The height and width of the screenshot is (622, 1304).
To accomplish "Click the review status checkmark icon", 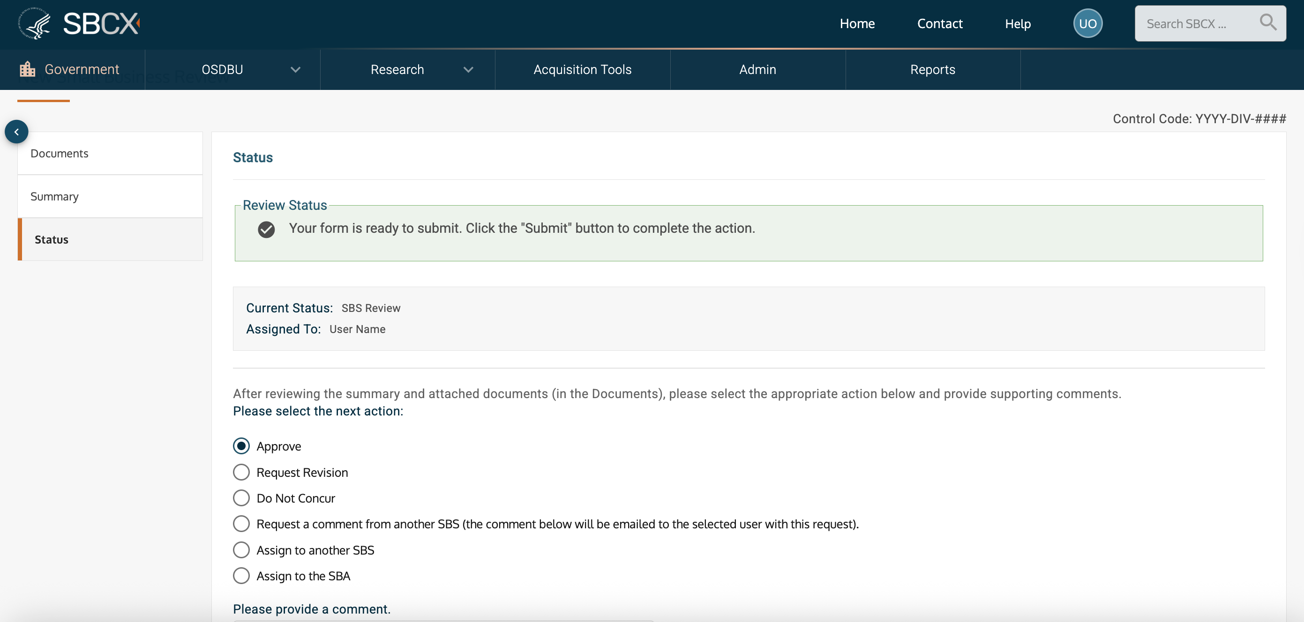I will coord(266,230).
